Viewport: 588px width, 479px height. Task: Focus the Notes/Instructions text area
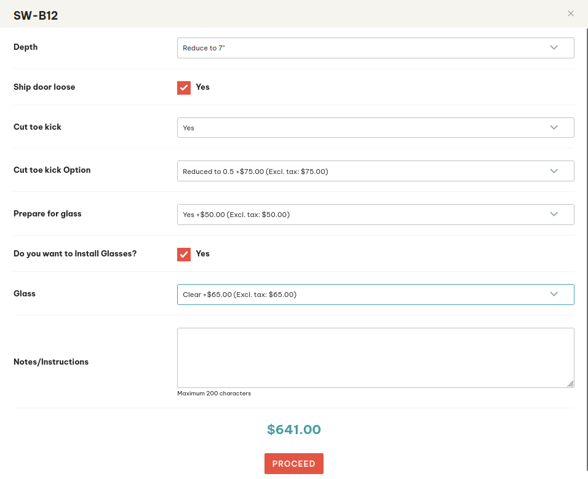click(x=374, y=357)
